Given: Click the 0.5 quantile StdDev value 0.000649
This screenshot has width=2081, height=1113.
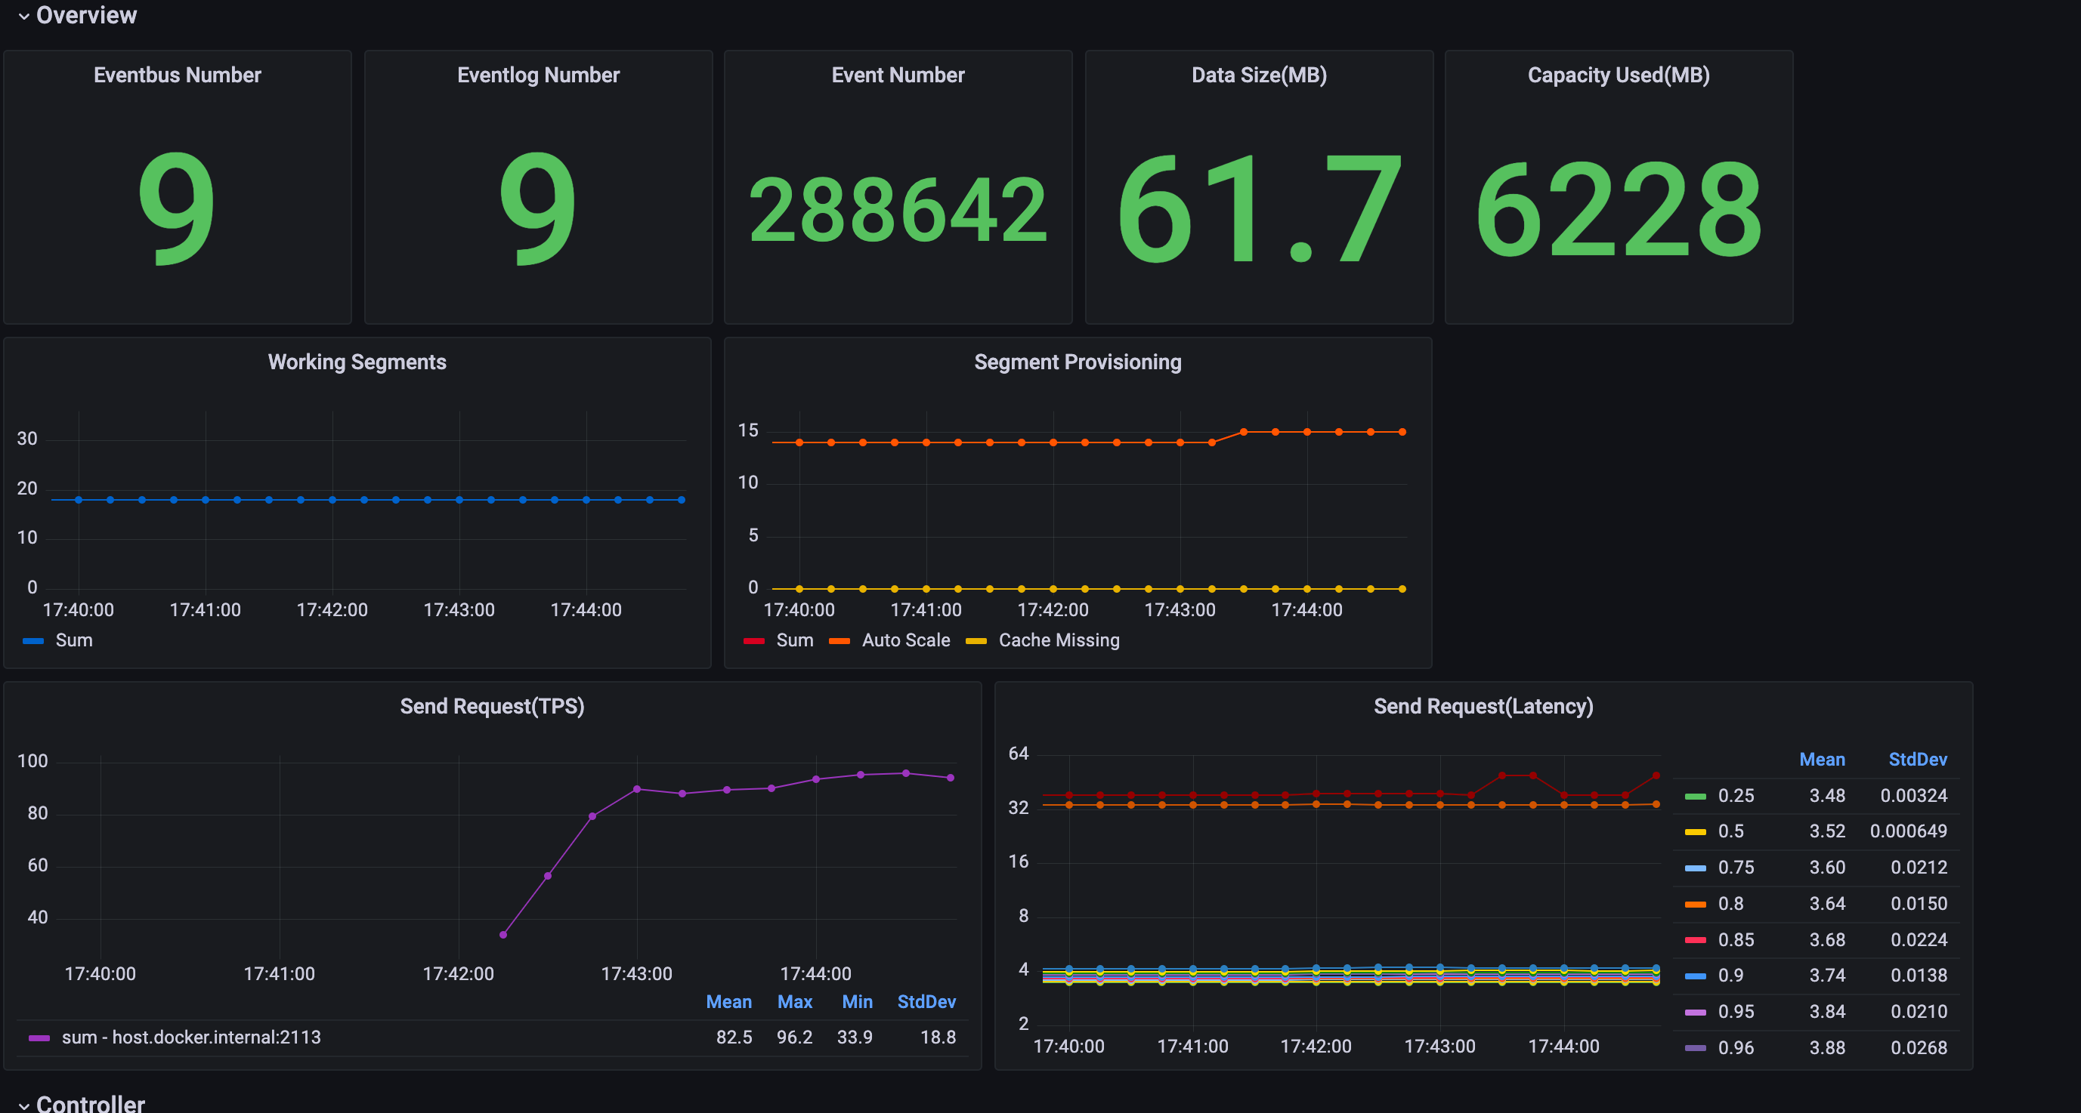Looking at the screenshot, I should pyautogui.click(x=1908, y=831).
